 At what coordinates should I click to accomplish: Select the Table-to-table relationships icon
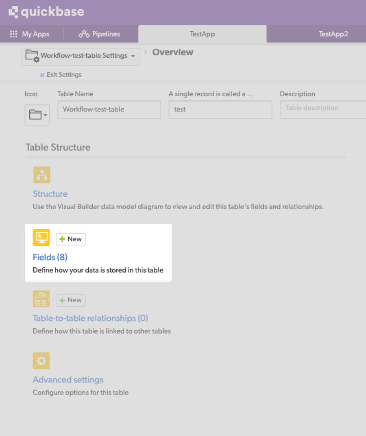coord(41,299)
